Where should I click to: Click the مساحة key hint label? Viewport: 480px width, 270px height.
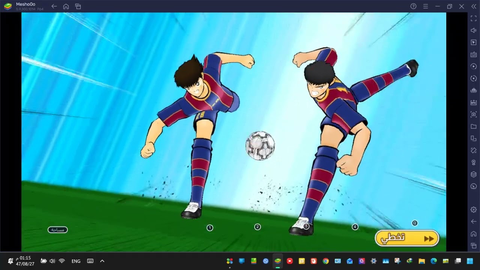(x=58, y=229)
